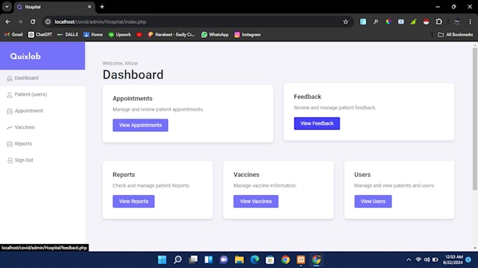Screen dimensions: 478x268
Task: Open File Explorer from the taskbar
Action: [239, 260]
